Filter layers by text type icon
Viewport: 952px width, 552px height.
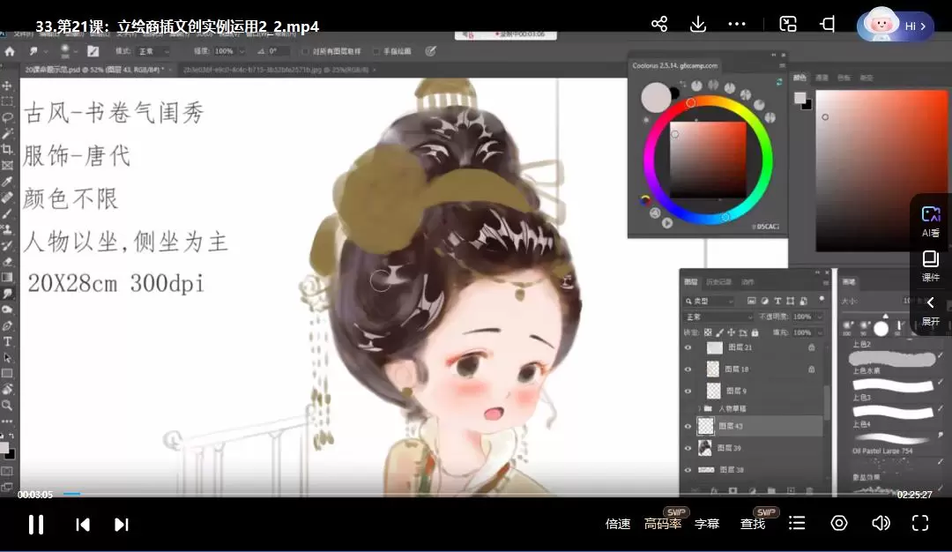click(777, 301)
